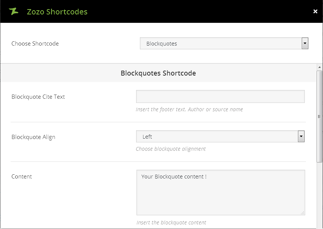
Task: Click the scrollbar up arrow button
Action: pos(319,67)
